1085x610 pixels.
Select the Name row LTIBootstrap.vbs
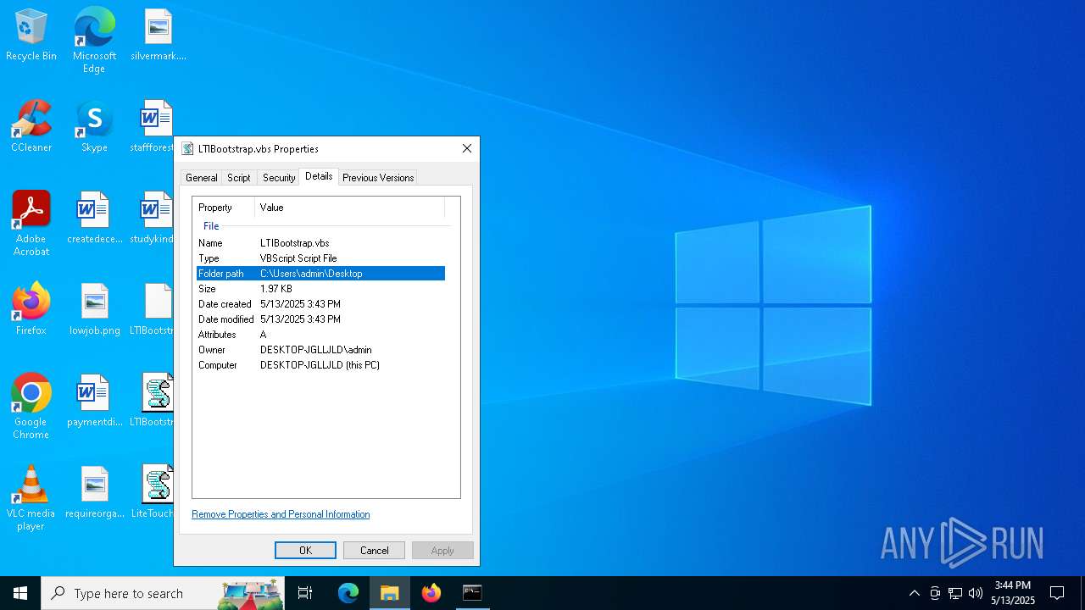[x=320, y=243]
